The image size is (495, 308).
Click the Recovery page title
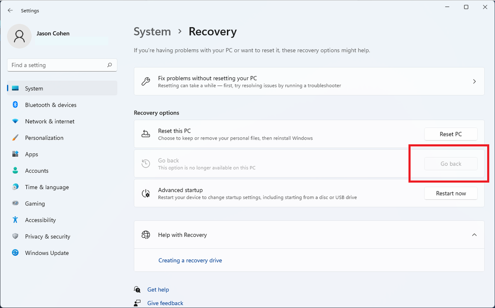tap(212, 32)
